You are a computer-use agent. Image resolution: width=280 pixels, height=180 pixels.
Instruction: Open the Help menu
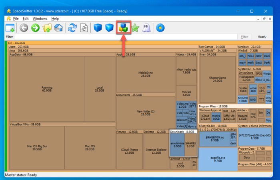tap(55, 18)
